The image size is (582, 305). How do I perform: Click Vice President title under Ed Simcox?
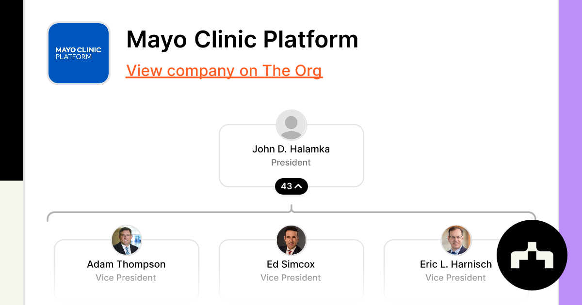pos(291,278)
